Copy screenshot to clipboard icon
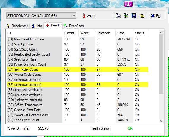The height and width of the screenshot is (137, 169). (126, 16)
